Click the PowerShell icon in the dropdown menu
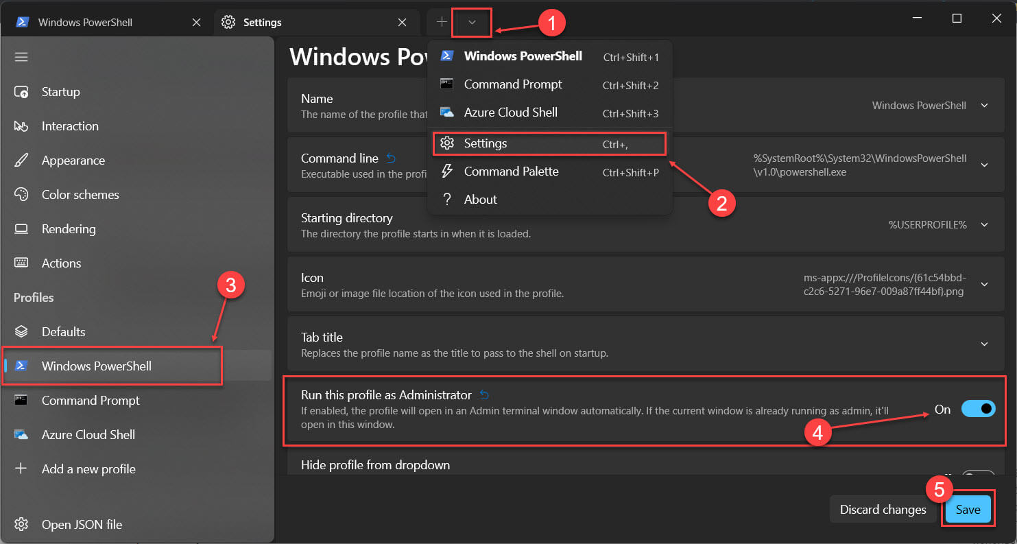This screenshot has height=544, width=1017. click(447, 56)
